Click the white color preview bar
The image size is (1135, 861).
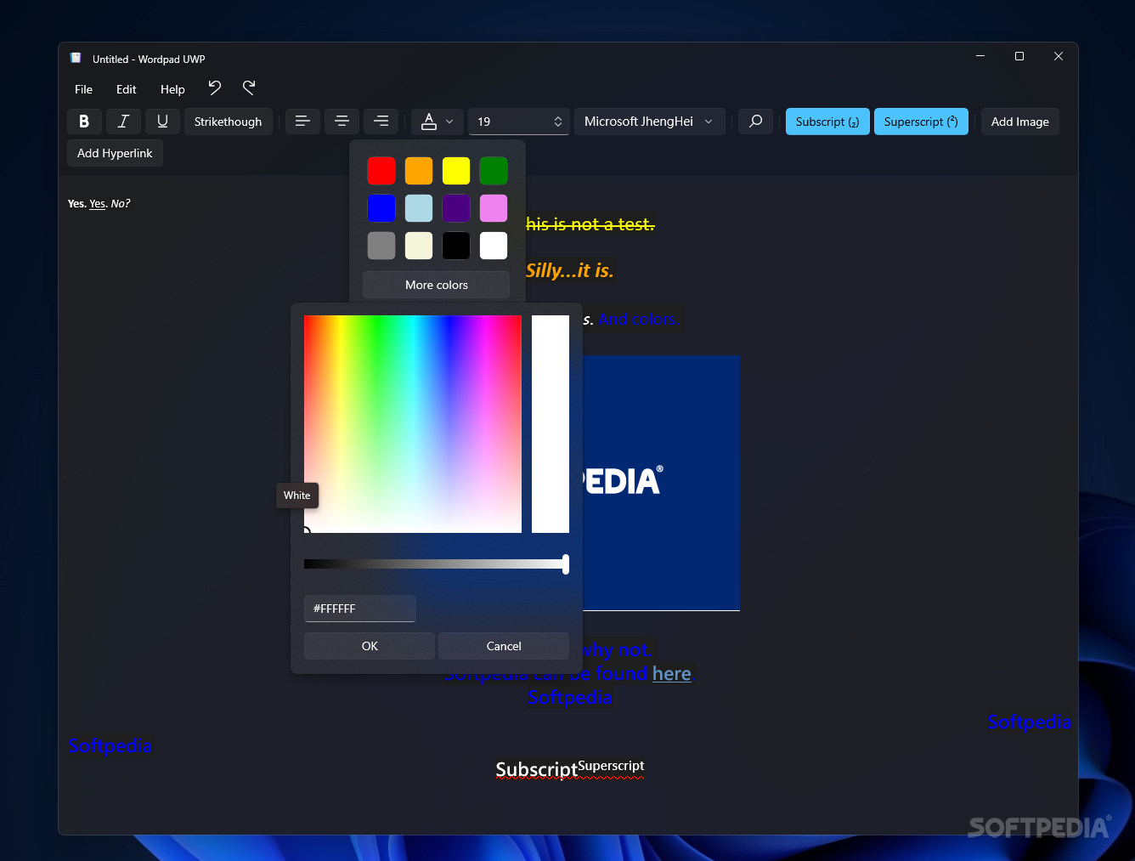pyautogui.click(x=551, y=424)
